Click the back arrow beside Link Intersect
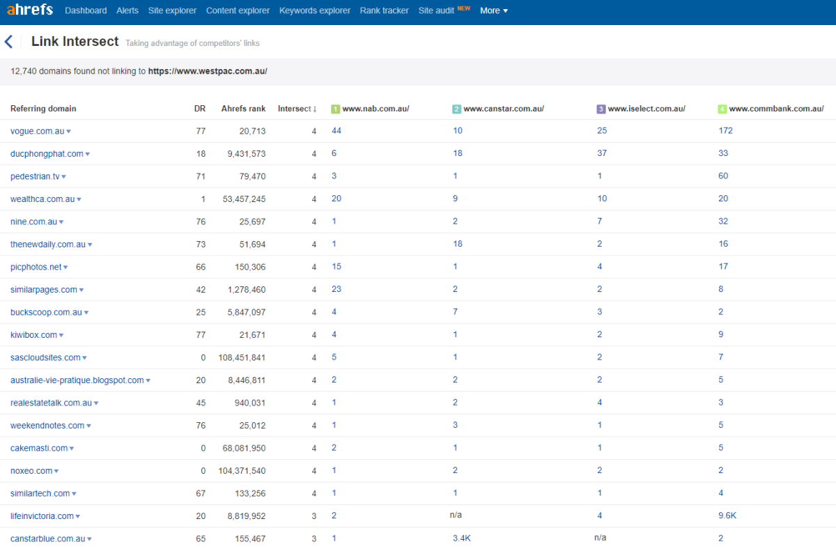 pyautogui.click(x=9, y=41)
